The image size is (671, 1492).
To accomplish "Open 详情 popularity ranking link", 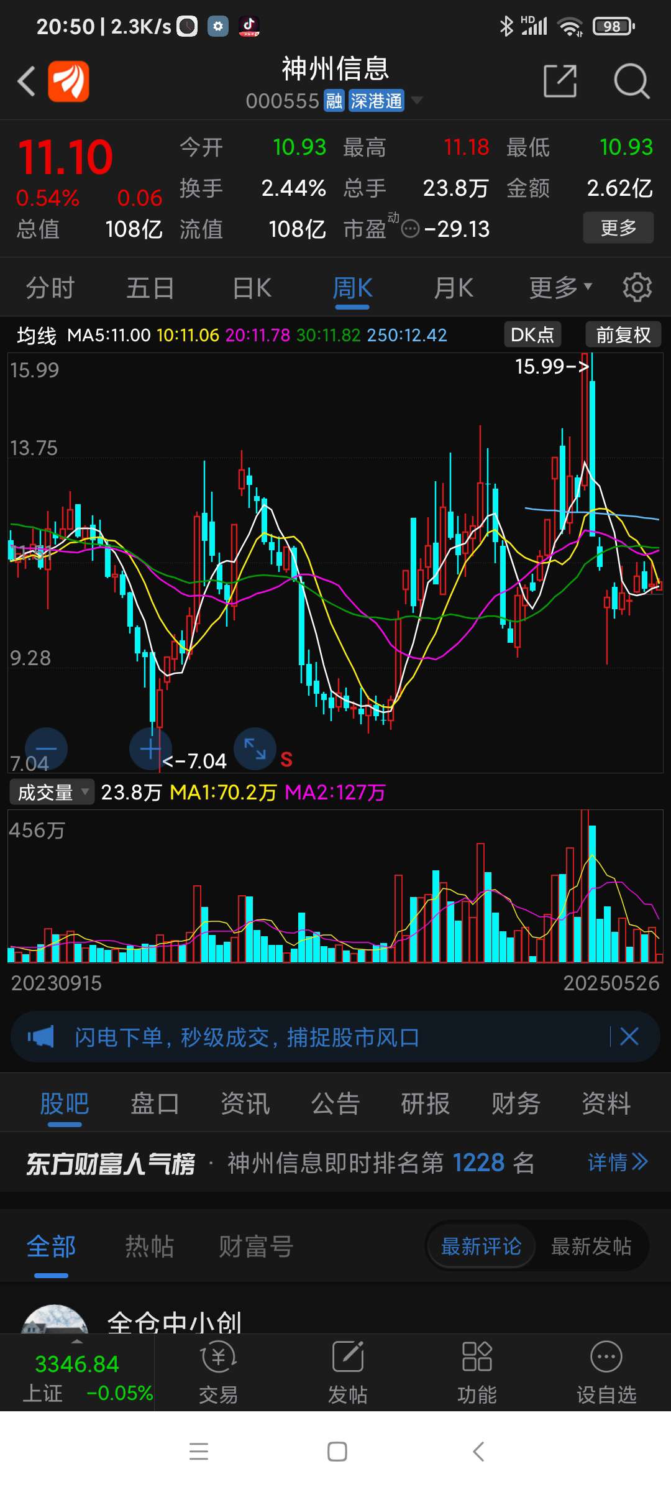I will pos(618,1161).
